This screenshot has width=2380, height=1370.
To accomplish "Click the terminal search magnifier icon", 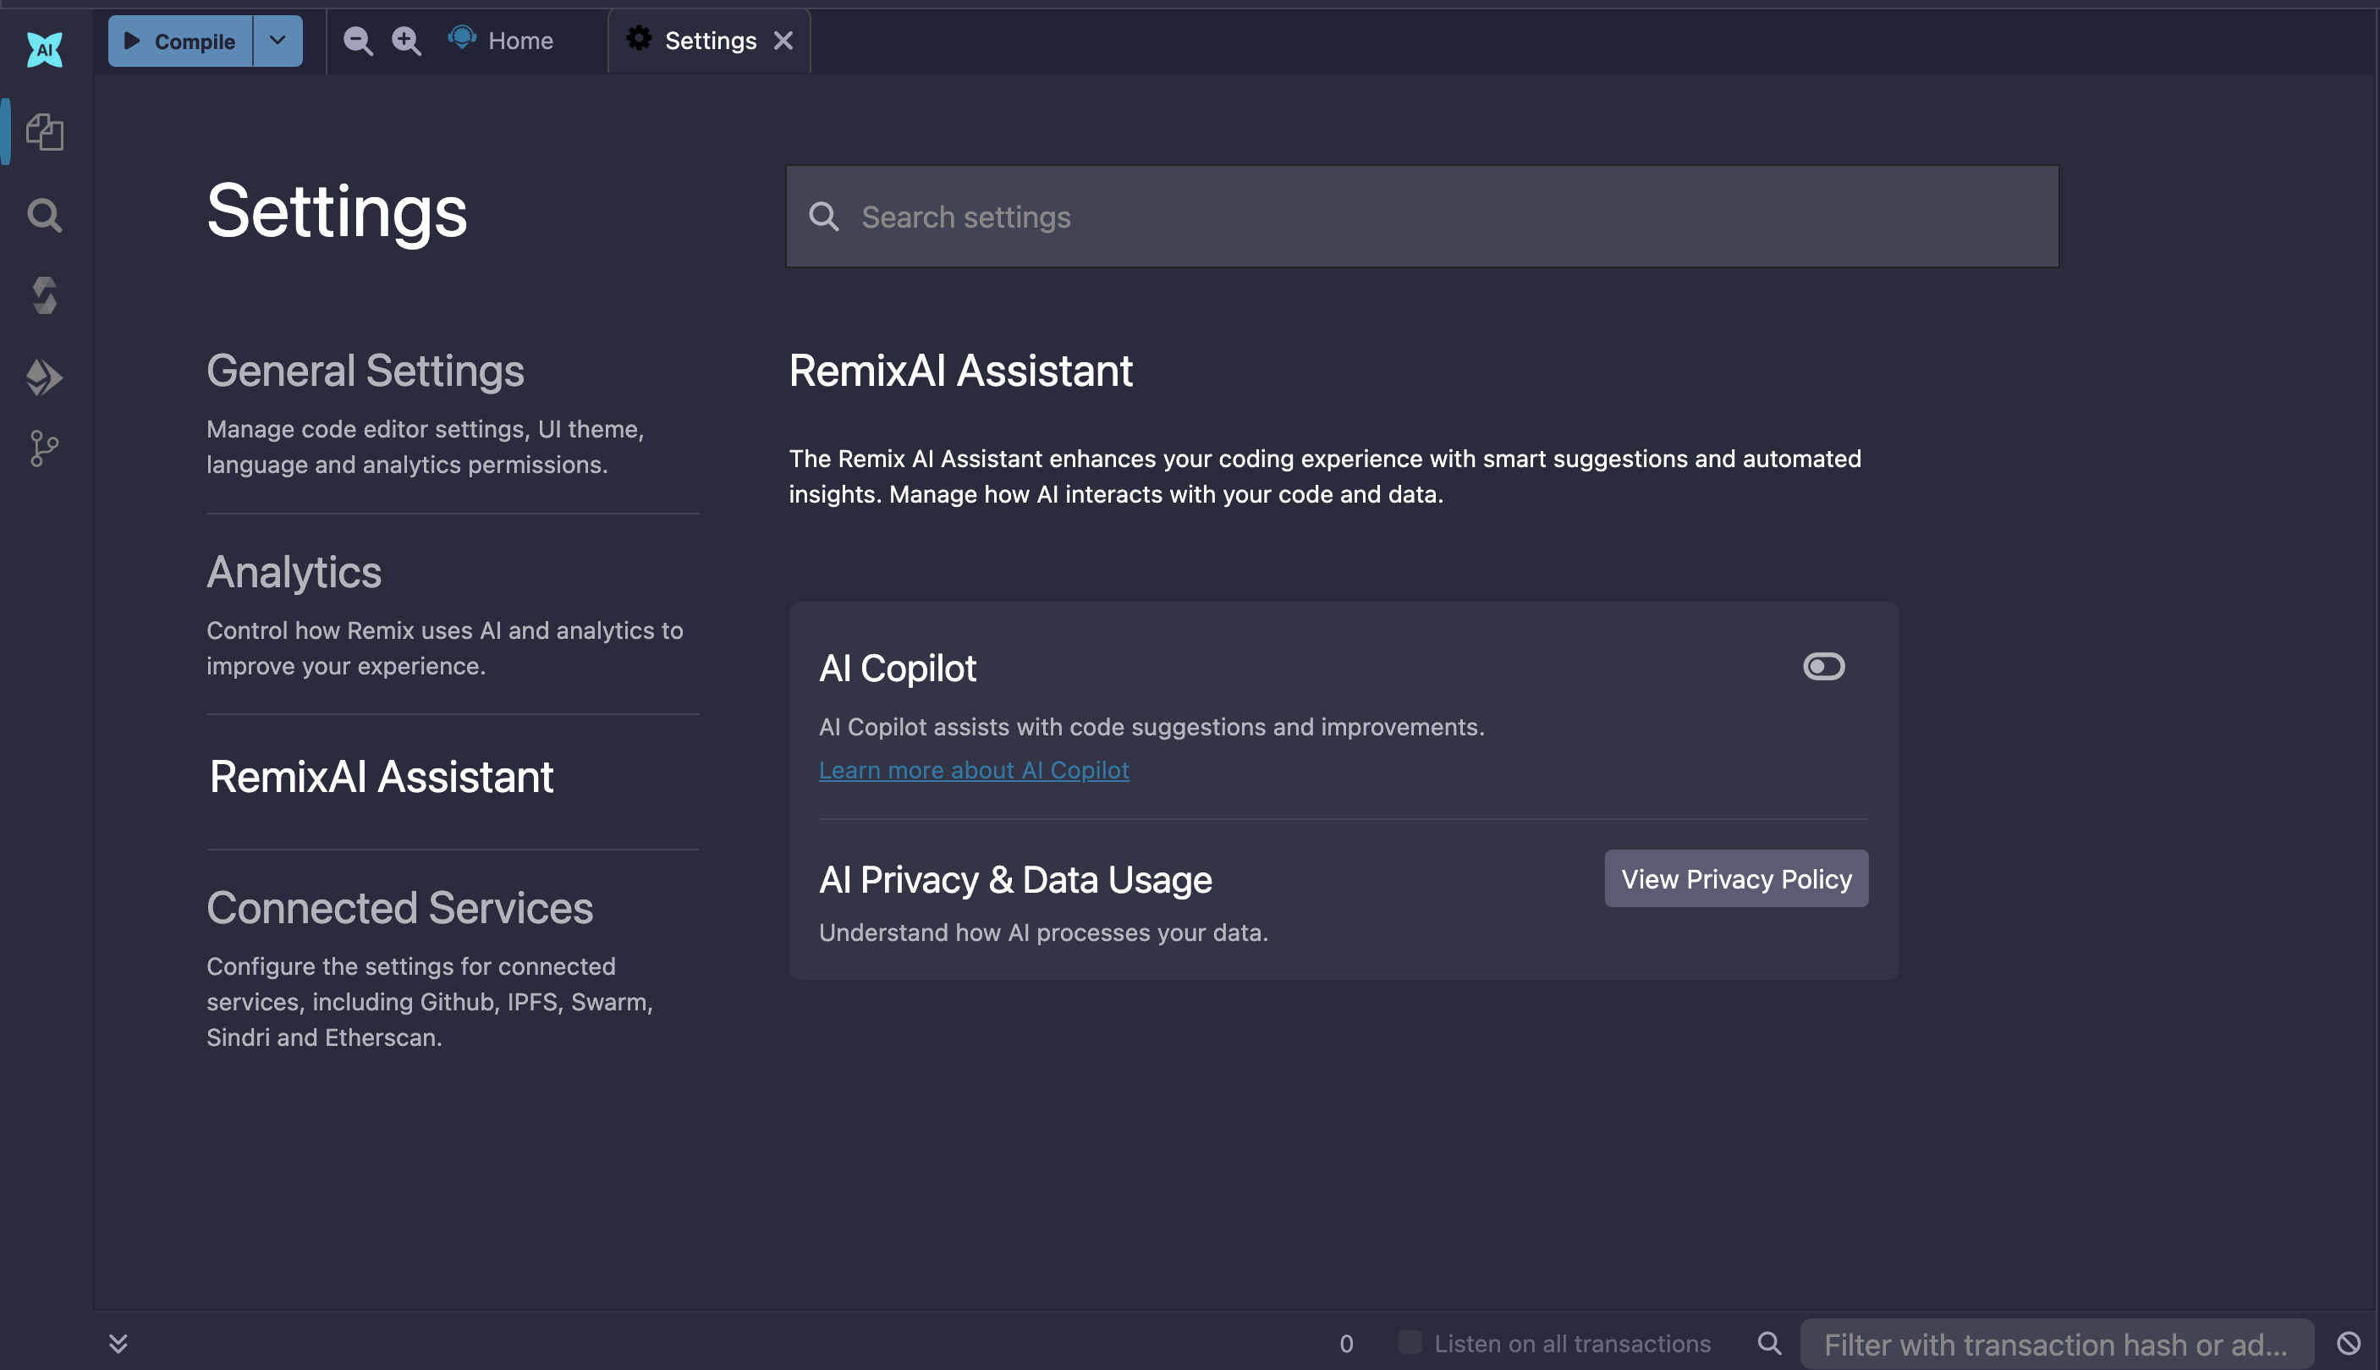I will click(1769, 1343).
